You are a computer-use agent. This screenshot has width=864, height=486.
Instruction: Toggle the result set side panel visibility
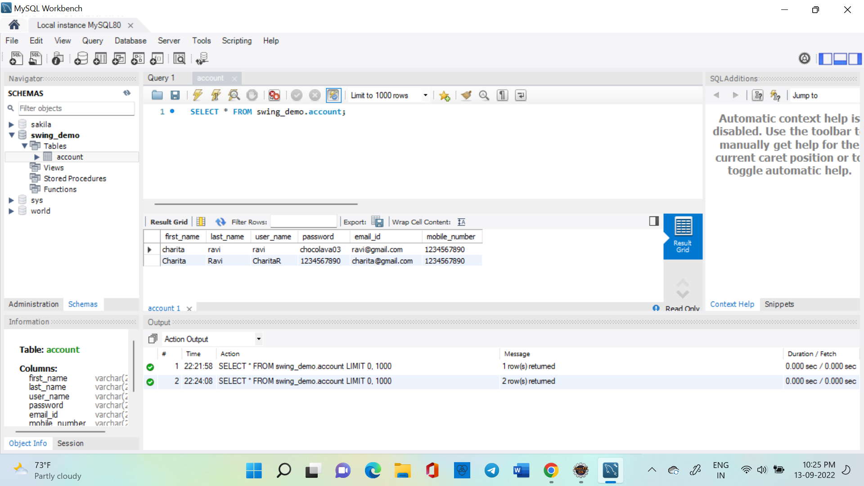coord(654,221)
